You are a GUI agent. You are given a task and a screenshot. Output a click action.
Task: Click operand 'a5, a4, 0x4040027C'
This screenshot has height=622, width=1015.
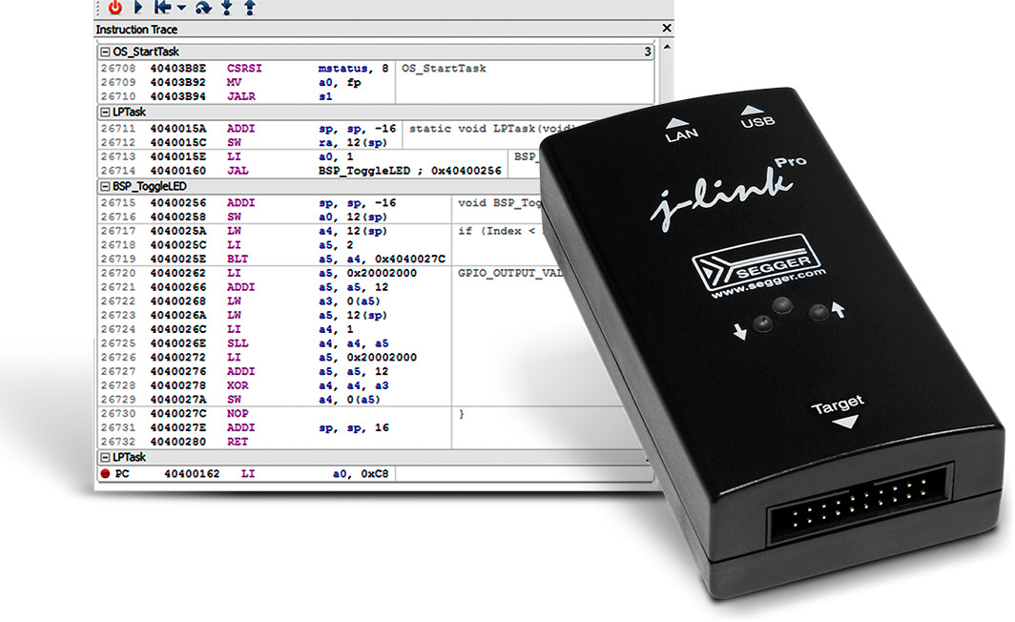point(382,259)
